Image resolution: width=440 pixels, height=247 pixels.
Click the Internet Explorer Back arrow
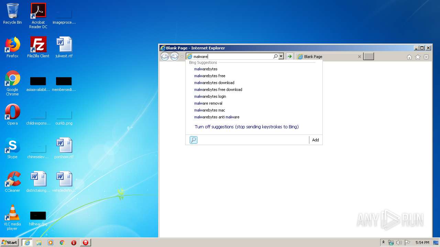(x=165, y=57)
